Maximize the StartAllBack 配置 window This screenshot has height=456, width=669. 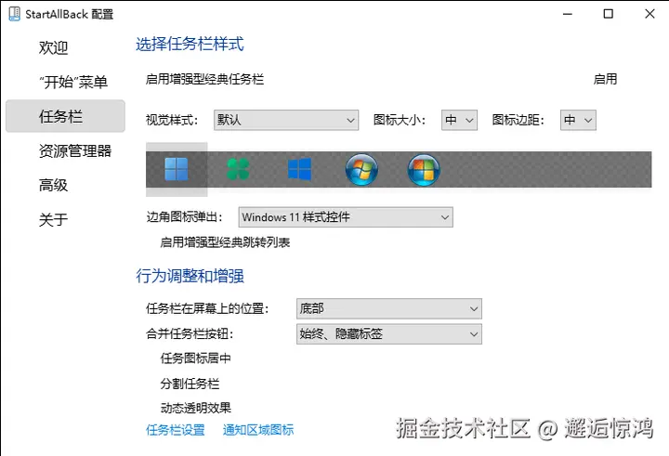click(x=609, y=14)
